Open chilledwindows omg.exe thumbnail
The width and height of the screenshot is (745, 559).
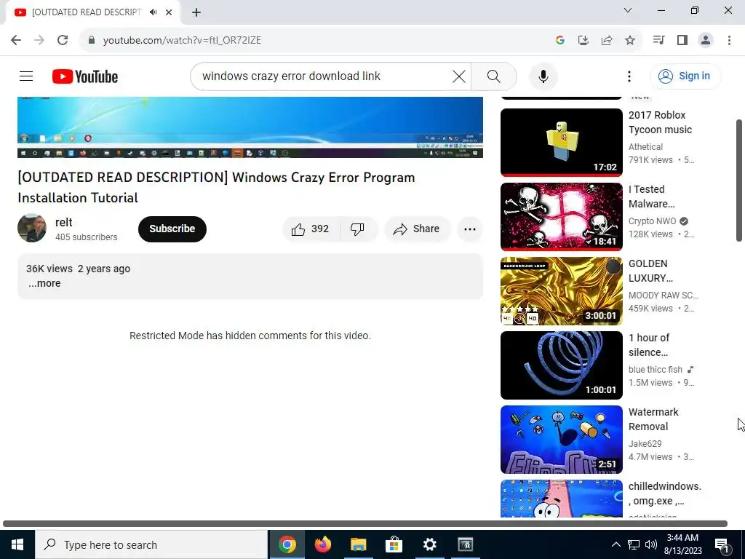pos(561,498)
